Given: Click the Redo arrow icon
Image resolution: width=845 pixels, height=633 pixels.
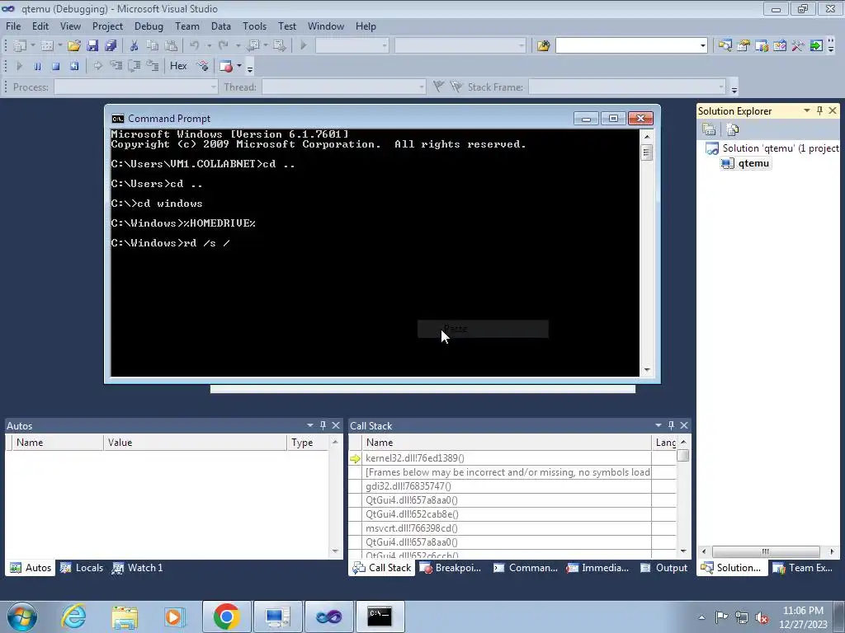Looking at the screenshot, I should coord(223,46).
